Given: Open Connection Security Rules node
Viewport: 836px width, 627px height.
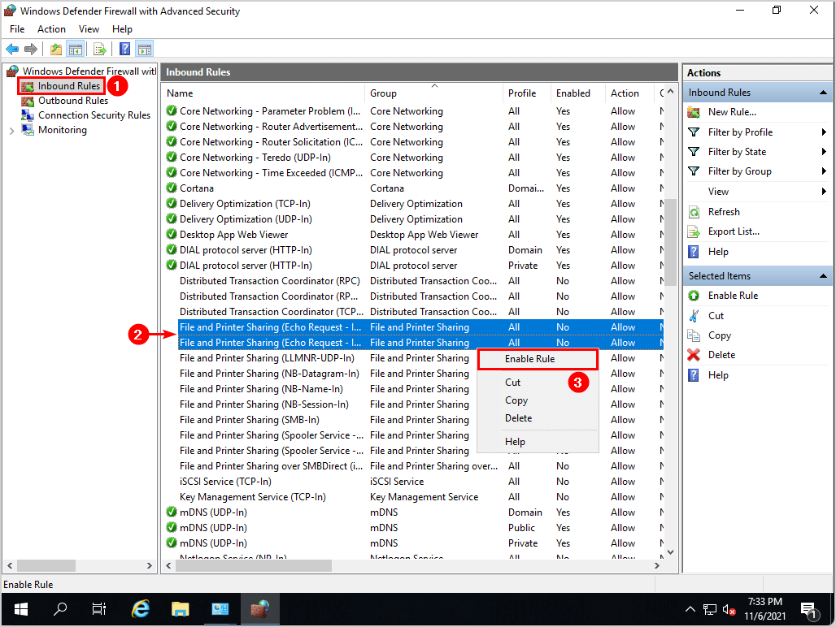Looking at the screenshot, I should point(94,115).
